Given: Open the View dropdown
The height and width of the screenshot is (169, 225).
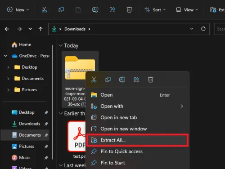Looking at the screenshot, I should [x=187, y=10].
